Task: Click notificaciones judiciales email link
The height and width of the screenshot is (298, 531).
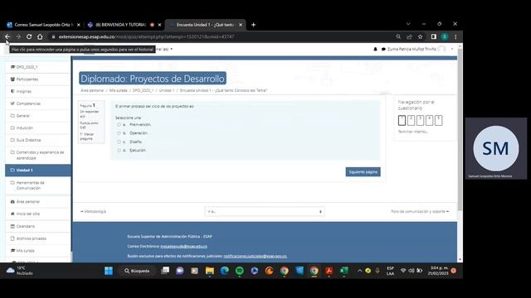Action: point(255,256)
